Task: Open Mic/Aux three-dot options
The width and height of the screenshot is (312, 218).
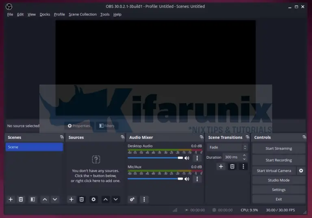Action: tap(197, 179)
